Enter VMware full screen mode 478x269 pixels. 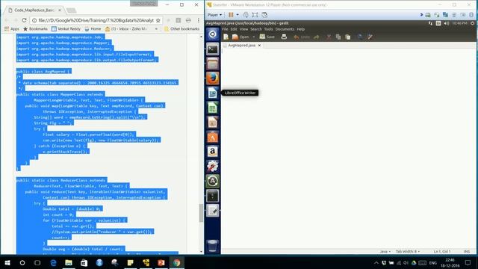pos(255,15)
